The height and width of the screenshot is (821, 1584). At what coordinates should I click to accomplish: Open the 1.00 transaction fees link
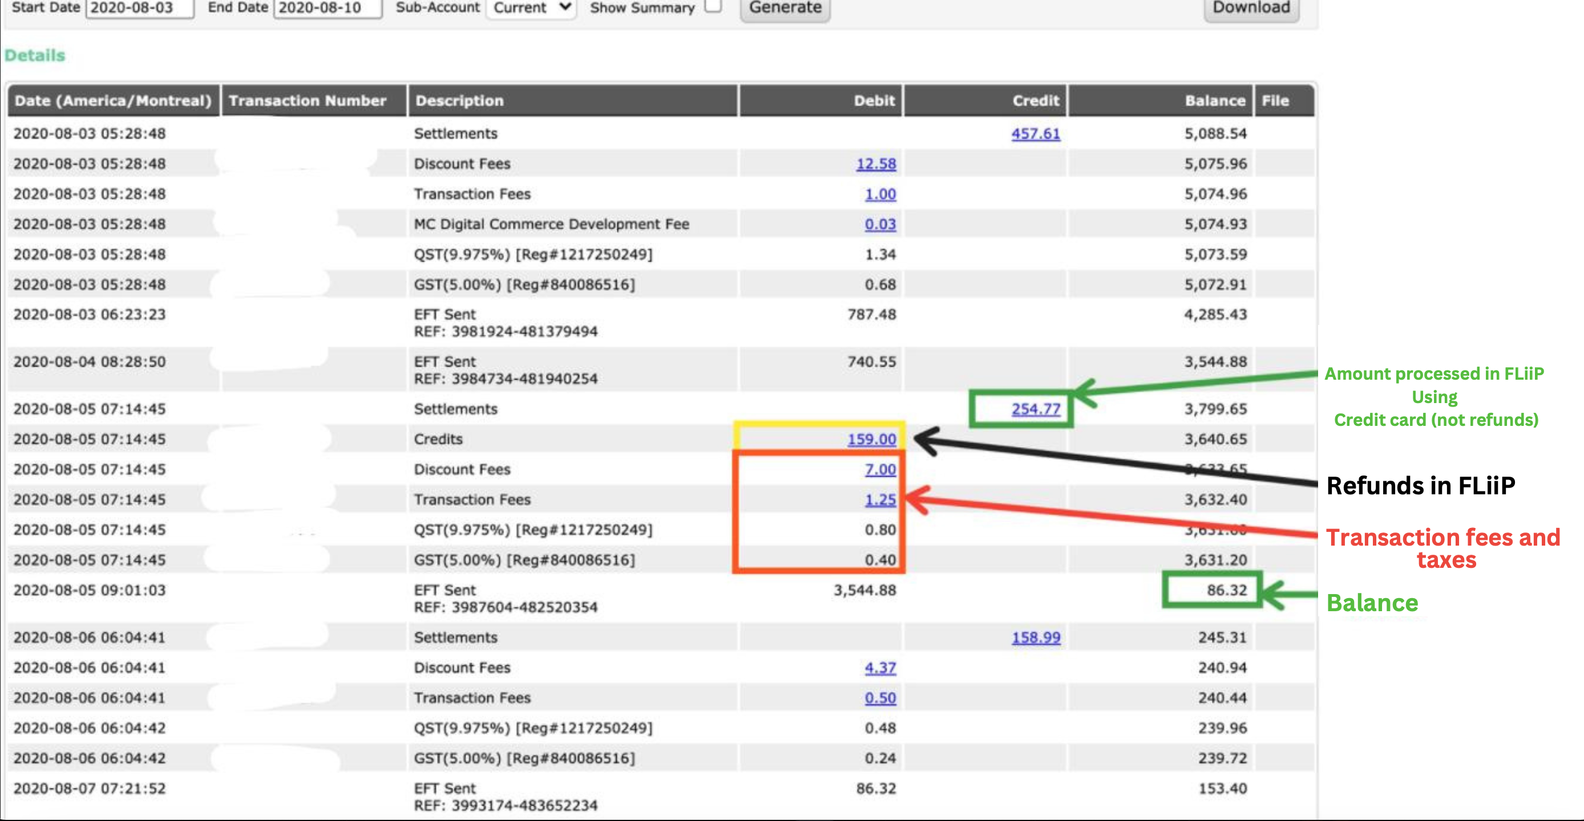tap(880, 194)
